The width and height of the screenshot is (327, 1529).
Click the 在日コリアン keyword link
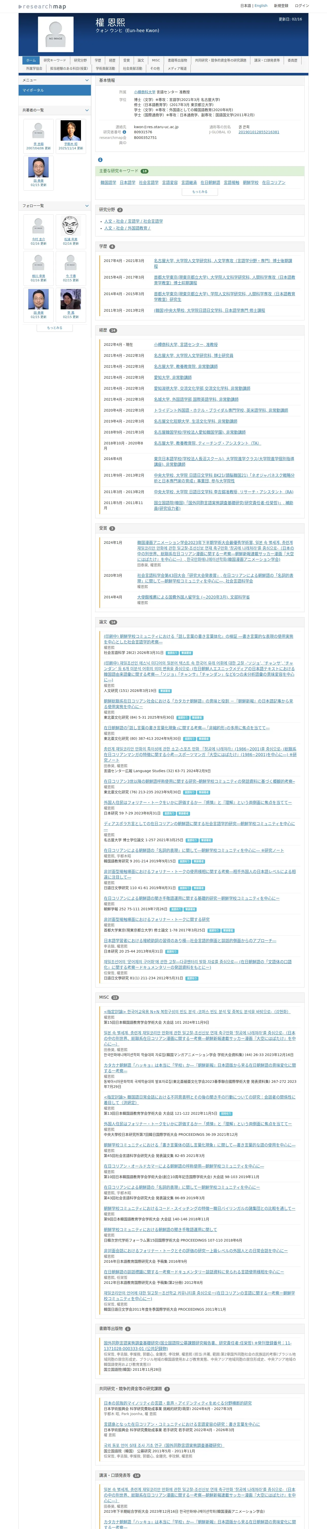pos(274,182)
